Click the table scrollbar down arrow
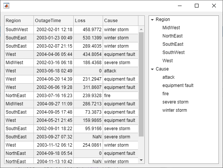 141,160
